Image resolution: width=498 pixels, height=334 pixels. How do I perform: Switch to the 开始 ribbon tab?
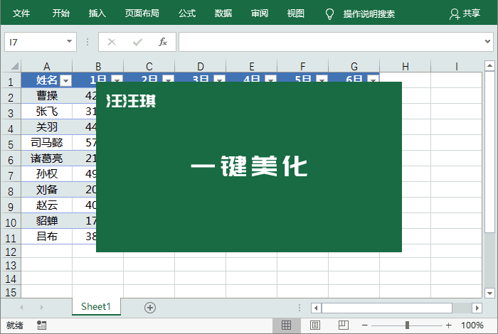point(61,14)
